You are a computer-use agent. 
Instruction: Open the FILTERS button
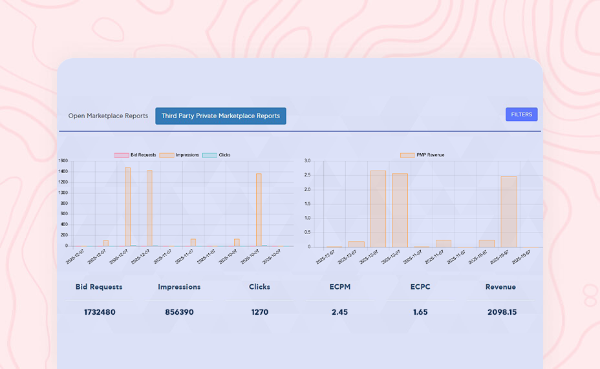click(522, 114)
